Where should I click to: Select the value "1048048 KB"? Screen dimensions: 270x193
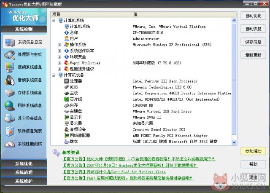(x=143, y=105)
